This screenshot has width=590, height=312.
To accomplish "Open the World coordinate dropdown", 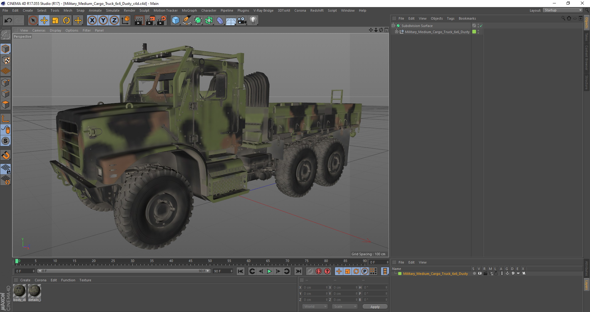I will [x=315, y=306].
